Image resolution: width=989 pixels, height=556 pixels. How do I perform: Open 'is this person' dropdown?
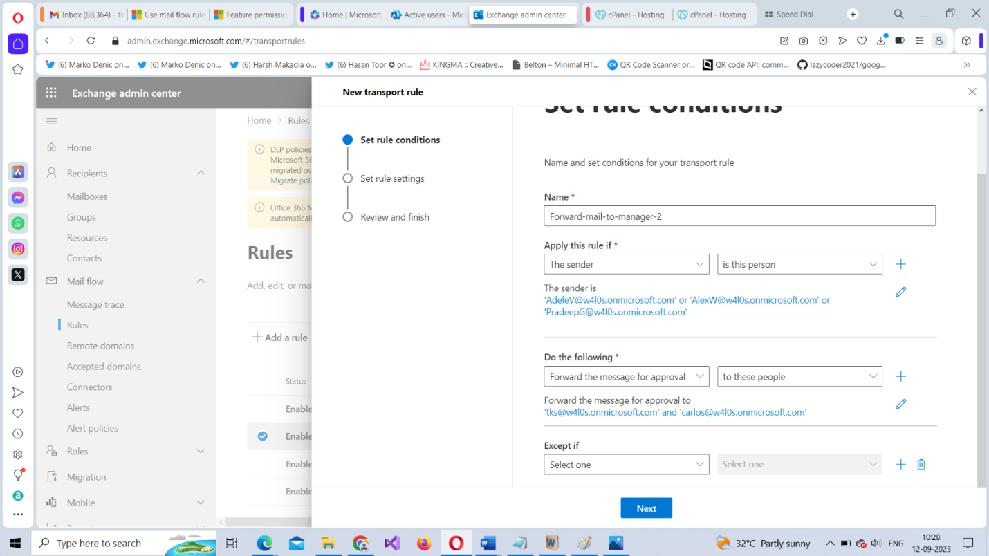[799, 264]
